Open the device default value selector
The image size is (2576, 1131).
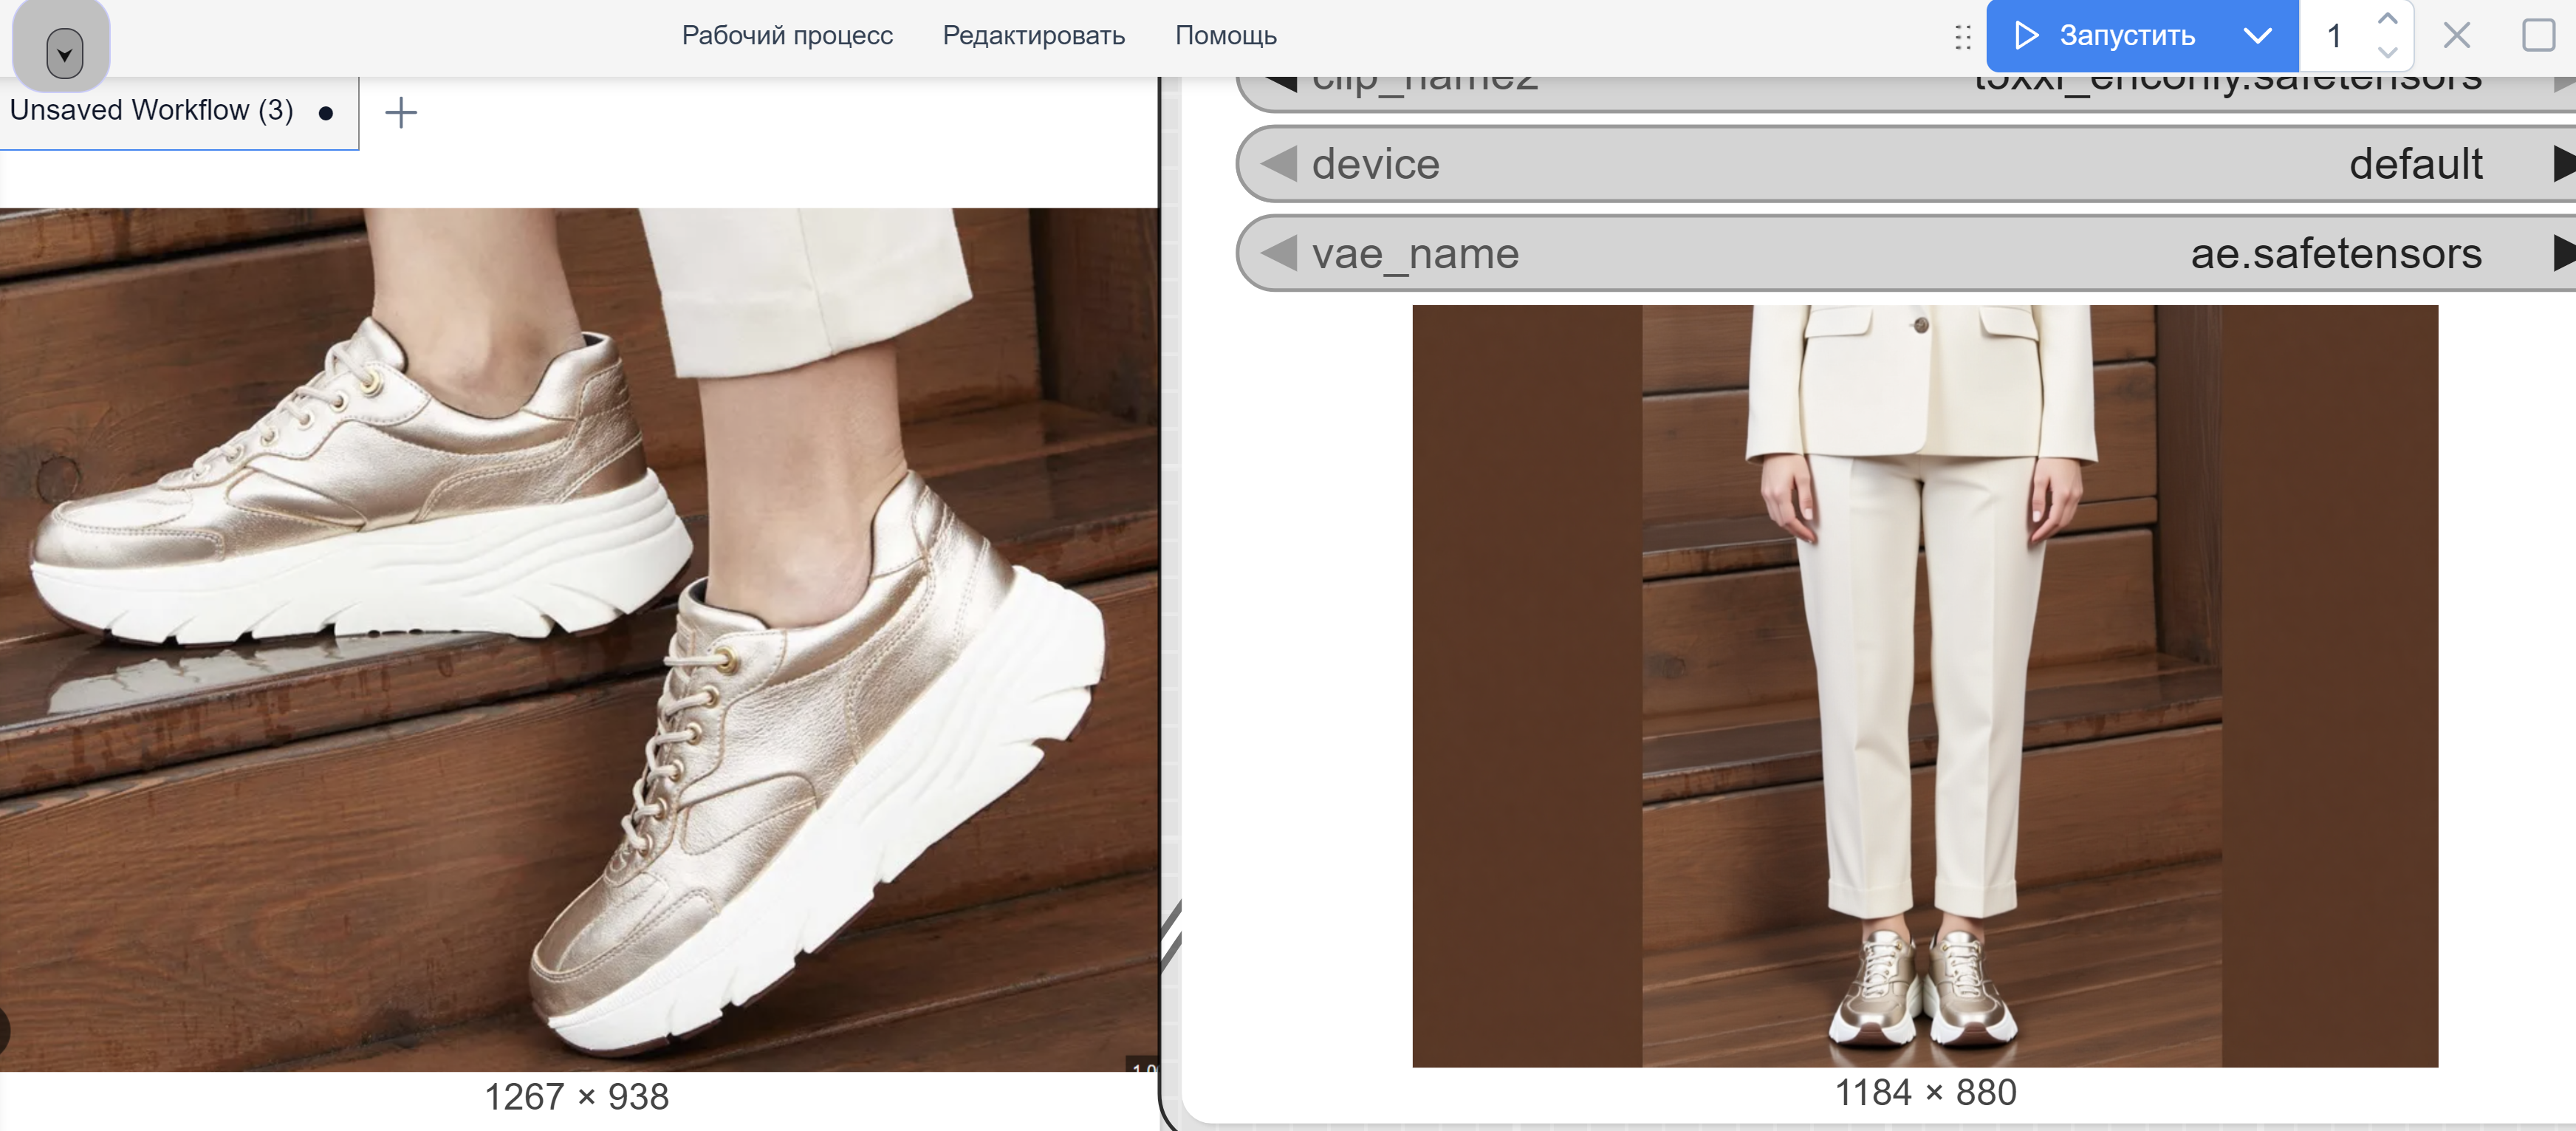point(2414,164)
